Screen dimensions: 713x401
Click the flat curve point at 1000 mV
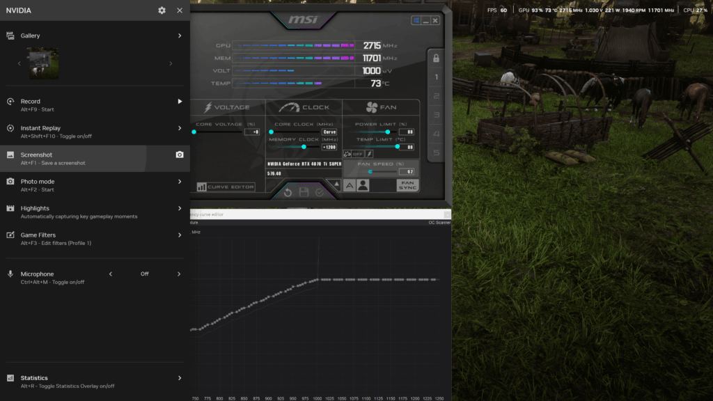[x=317, y=280]
